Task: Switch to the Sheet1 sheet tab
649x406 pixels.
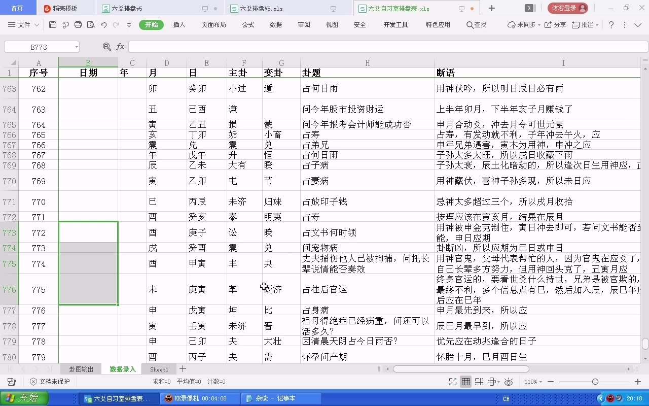Action: (x=159, y=369)
